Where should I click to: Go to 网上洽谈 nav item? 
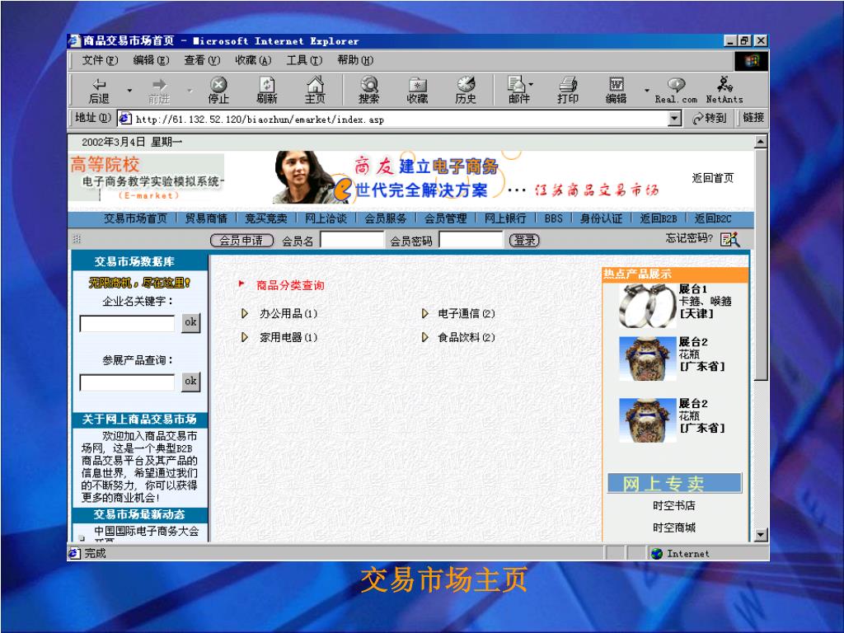click(326, 218)
